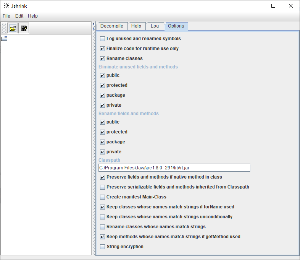Open the Help menu

pyautogui.click(x=33, y=16)
